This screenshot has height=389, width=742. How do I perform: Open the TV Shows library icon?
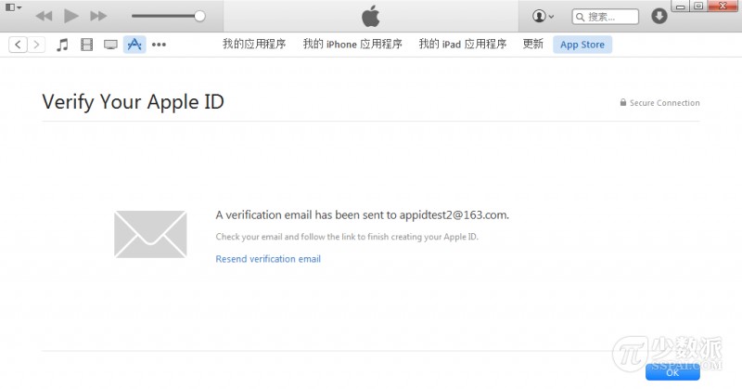point(111,45)
